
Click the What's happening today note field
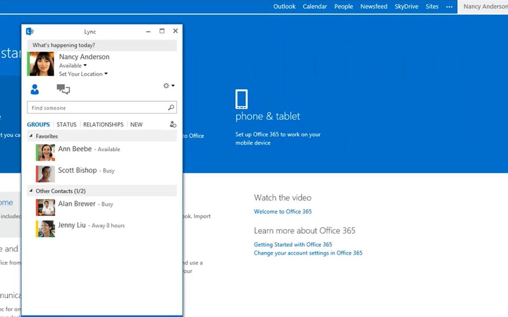click(102, 45)
